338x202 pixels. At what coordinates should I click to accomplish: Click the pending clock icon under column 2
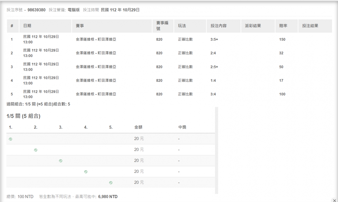point(36,150)
